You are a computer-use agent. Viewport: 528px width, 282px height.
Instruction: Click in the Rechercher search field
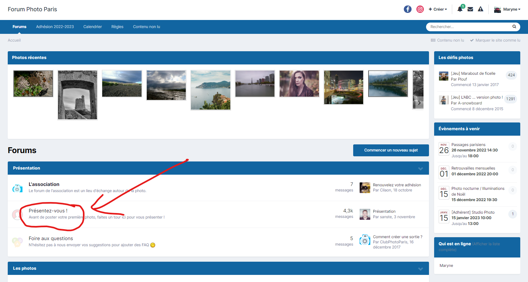pos(469,27)
